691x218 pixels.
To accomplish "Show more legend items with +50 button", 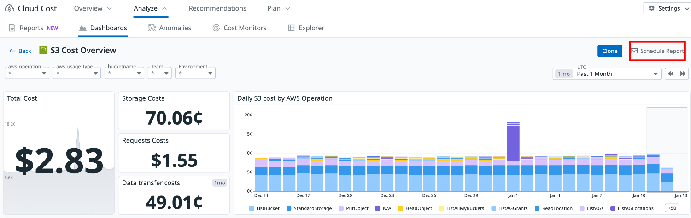I will [x=673, y=208].
